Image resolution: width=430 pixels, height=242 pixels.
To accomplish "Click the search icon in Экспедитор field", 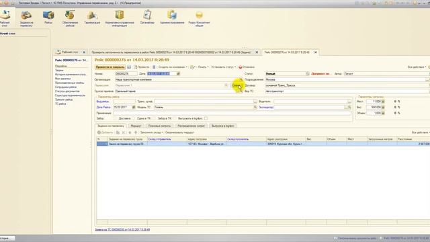I will (349, 108).
